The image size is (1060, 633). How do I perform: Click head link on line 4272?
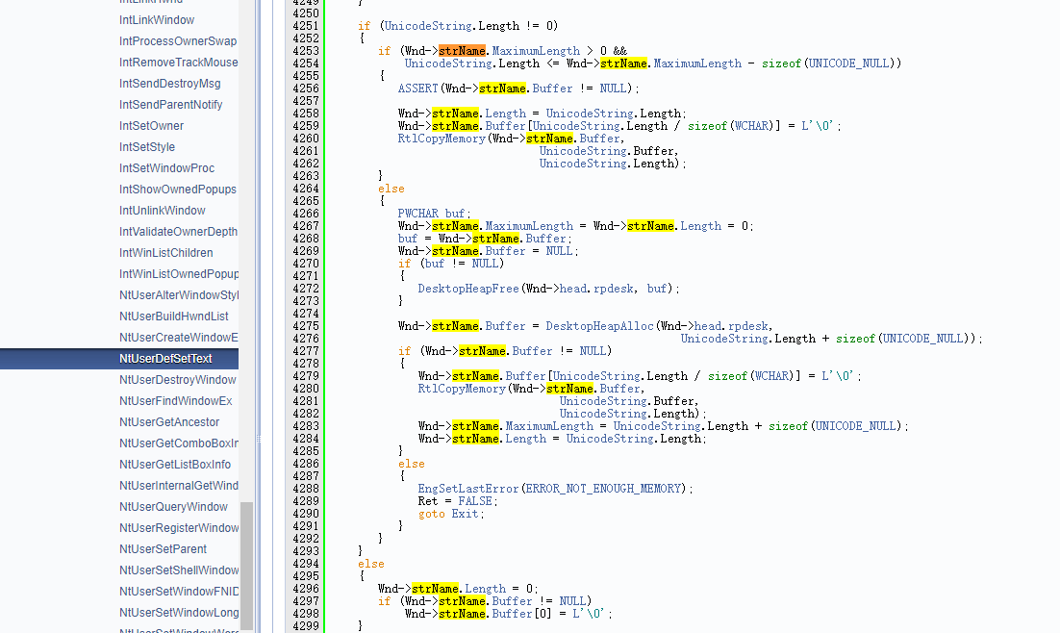point(572,289)
